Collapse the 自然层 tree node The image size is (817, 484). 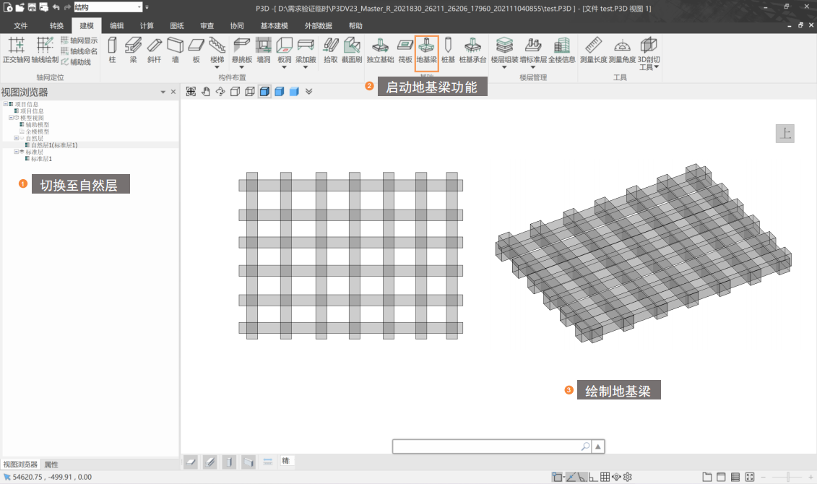point(15,138)
